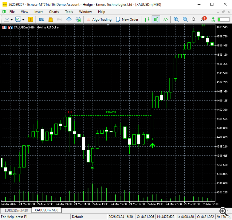Click the 25 Mar 00:30 time label
Image resolution: width=232 pixels, height=220 pixels.
coord(192,204)
